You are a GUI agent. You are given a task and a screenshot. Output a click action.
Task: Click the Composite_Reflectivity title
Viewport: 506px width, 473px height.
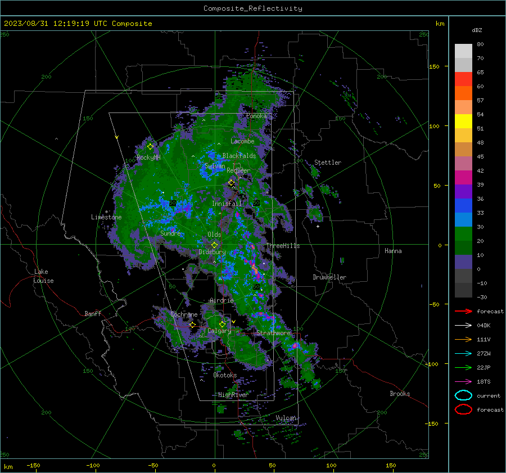[x=253, y=8]
